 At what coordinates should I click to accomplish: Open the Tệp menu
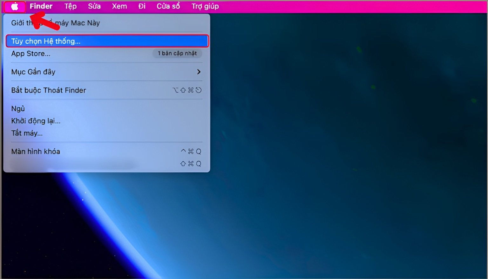[x=70, y=6]
